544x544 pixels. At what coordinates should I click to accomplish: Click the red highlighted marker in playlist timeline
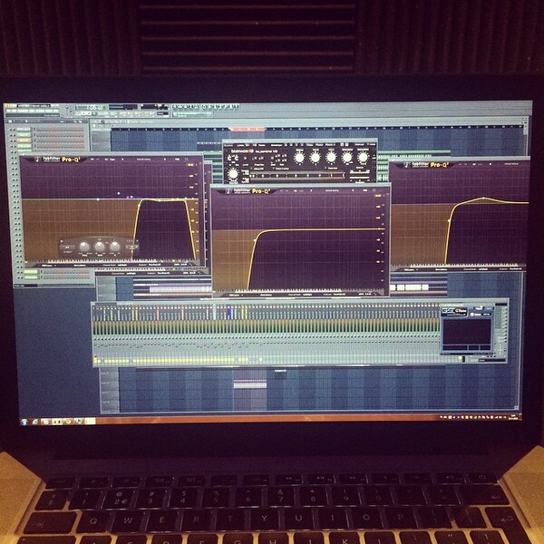[x=247, y=129]
